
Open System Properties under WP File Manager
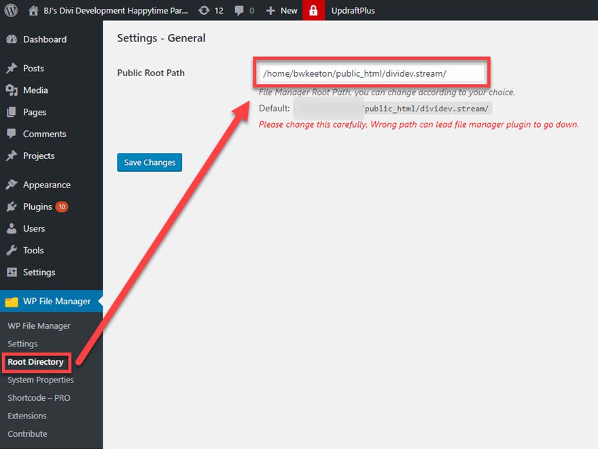[40, 380]
